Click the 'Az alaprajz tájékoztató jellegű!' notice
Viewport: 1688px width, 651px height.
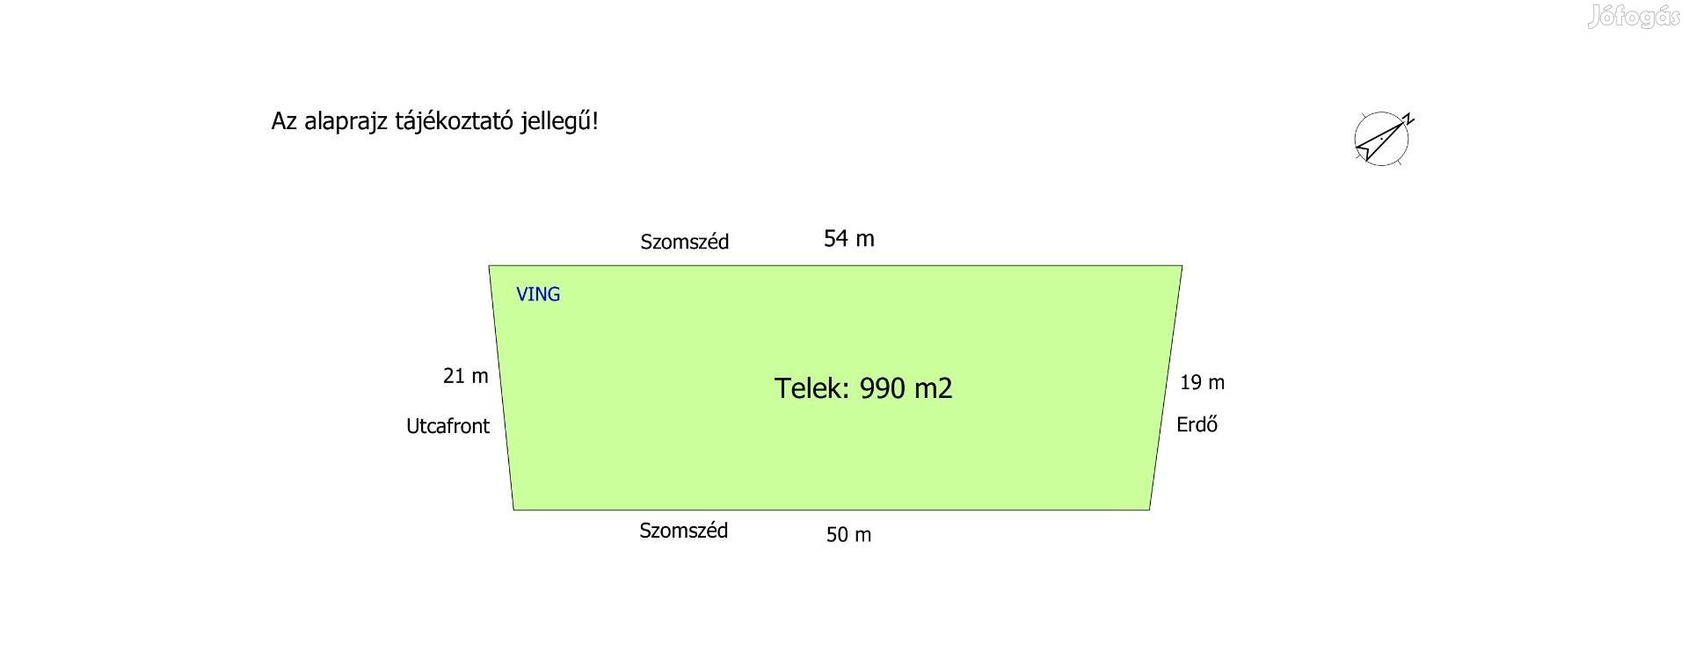(x=434, y=121)
